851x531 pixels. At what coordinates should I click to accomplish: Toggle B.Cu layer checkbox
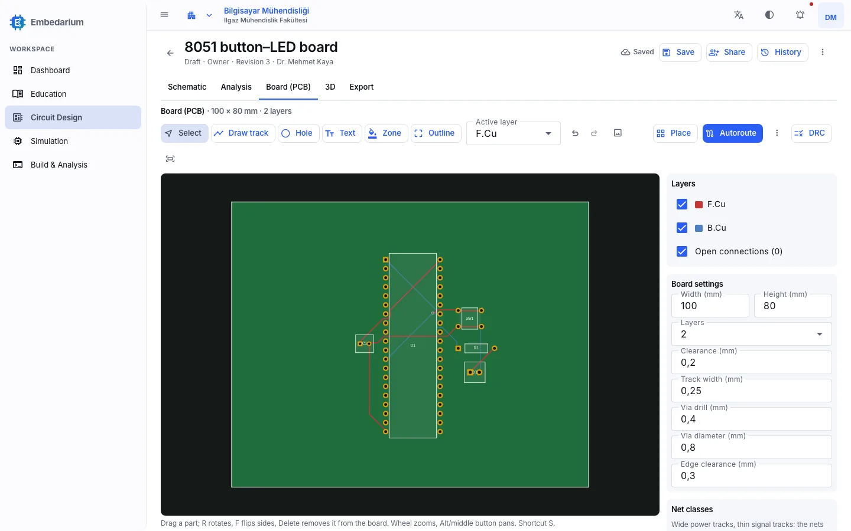point(682,228)
